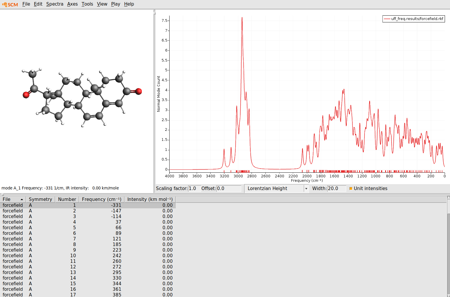Select mode row with frequency 223
The height and width of the screenshot is (297, 450).
tap(88, 250)
